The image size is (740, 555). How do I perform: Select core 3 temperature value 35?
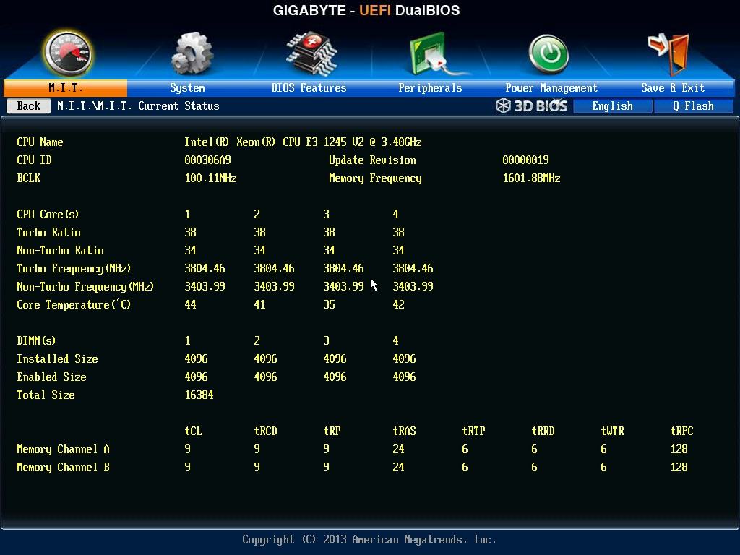[329, 304]
